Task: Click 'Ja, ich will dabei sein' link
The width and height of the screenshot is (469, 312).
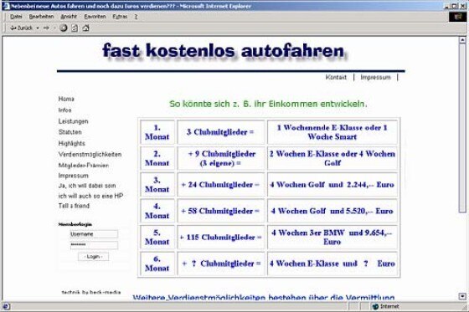Action: coord(87,186)
